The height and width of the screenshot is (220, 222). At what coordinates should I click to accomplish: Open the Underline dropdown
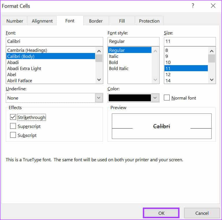99,98
